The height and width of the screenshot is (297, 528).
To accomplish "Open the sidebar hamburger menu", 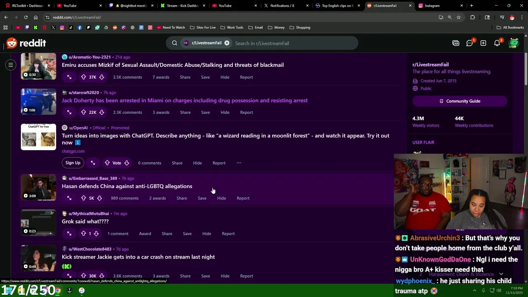I will click(x=11, y=65).
